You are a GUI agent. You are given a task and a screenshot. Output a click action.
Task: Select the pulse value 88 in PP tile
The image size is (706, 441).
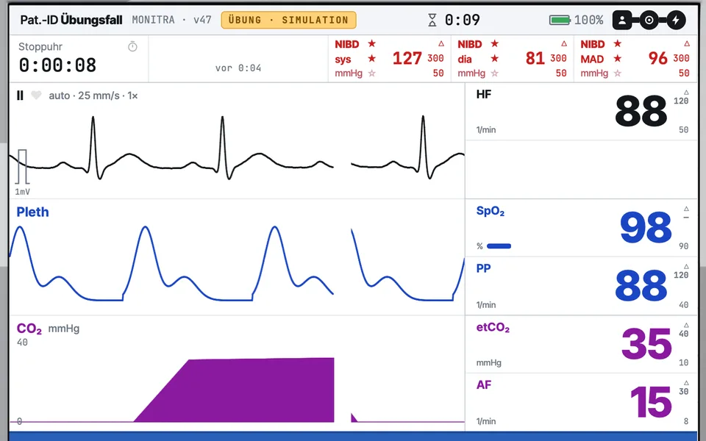[641, 286]
